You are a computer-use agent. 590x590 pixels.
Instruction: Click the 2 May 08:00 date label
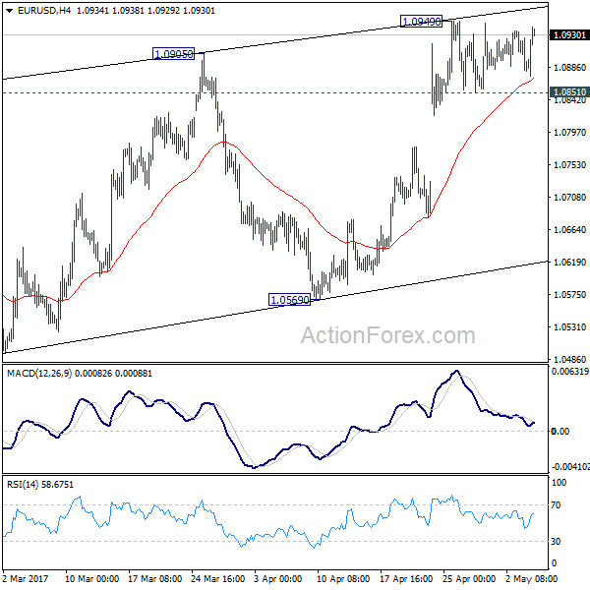(531, 578)
